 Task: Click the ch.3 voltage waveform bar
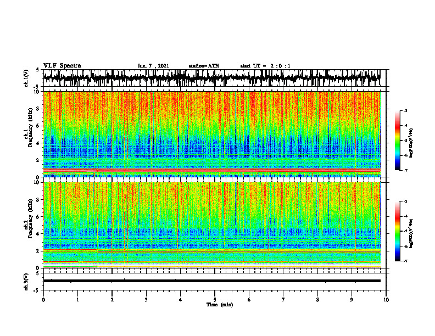(x=211, y=281)
